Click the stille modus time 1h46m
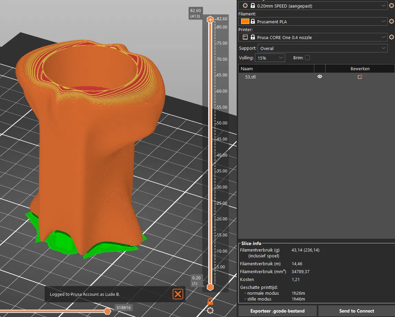The height and width of the screenshot is (317, 395). click(x=298, y=299)
